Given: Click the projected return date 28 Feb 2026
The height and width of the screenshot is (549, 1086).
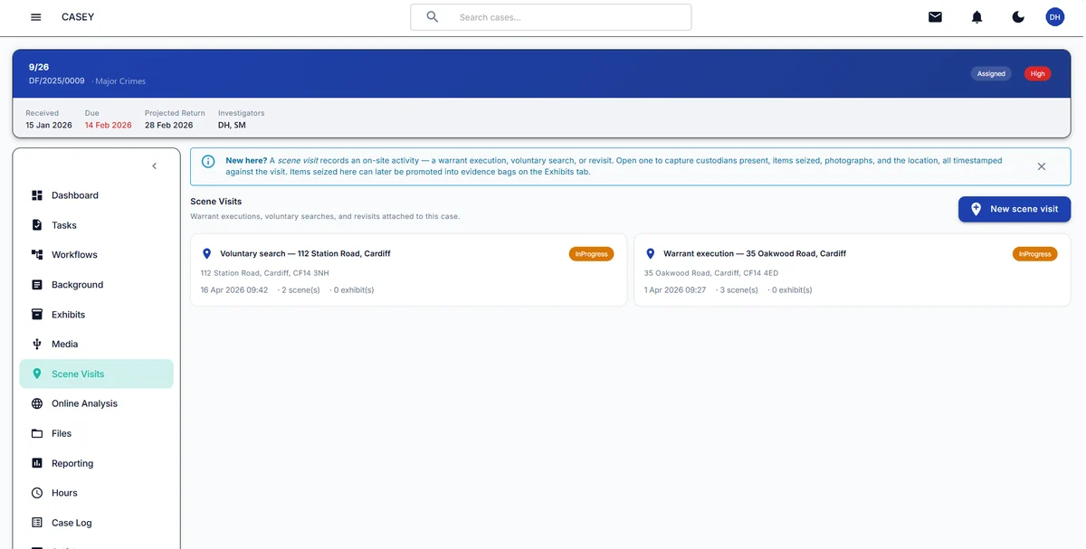Looking at the screenshot, I should pos(169,126).
